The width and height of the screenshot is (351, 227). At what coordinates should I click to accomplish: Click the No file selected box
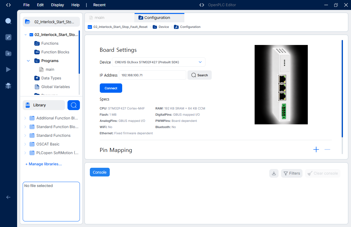tap(51, 202)
